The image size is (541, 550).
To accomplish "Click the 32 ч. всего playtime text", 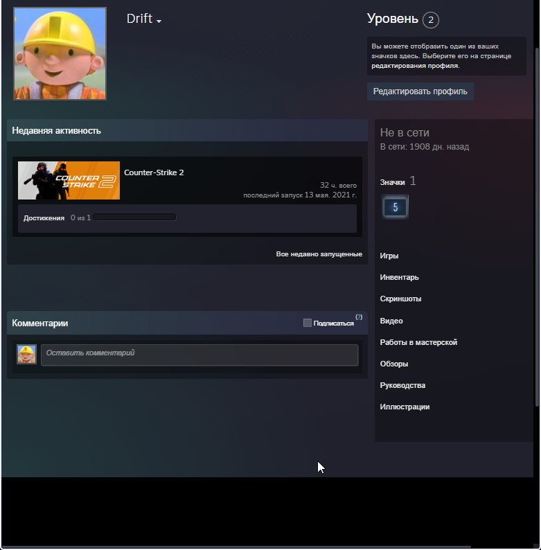I will 338,185.
